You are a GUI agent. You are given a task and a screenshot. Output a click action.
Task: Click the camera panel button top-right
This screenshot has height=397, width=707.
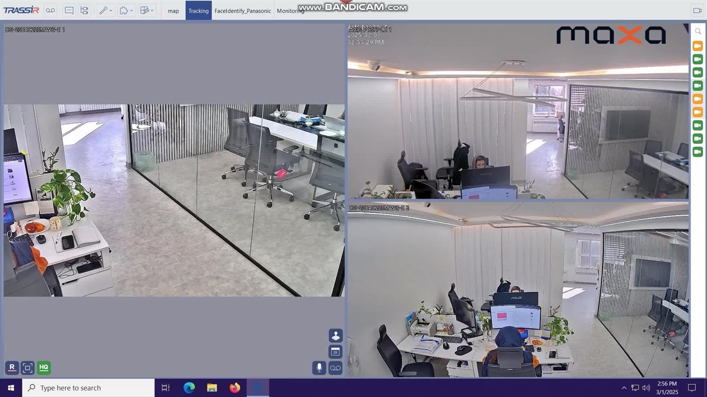click(697, 10)
